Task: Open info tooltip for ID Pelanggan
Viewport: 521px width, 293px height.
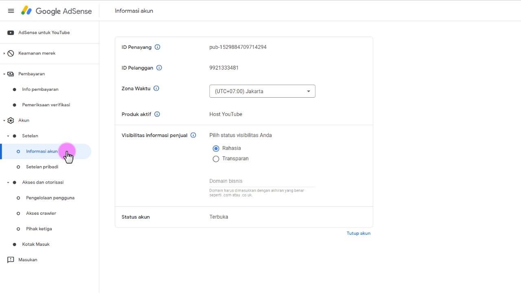Action: (x=159, y=68)
